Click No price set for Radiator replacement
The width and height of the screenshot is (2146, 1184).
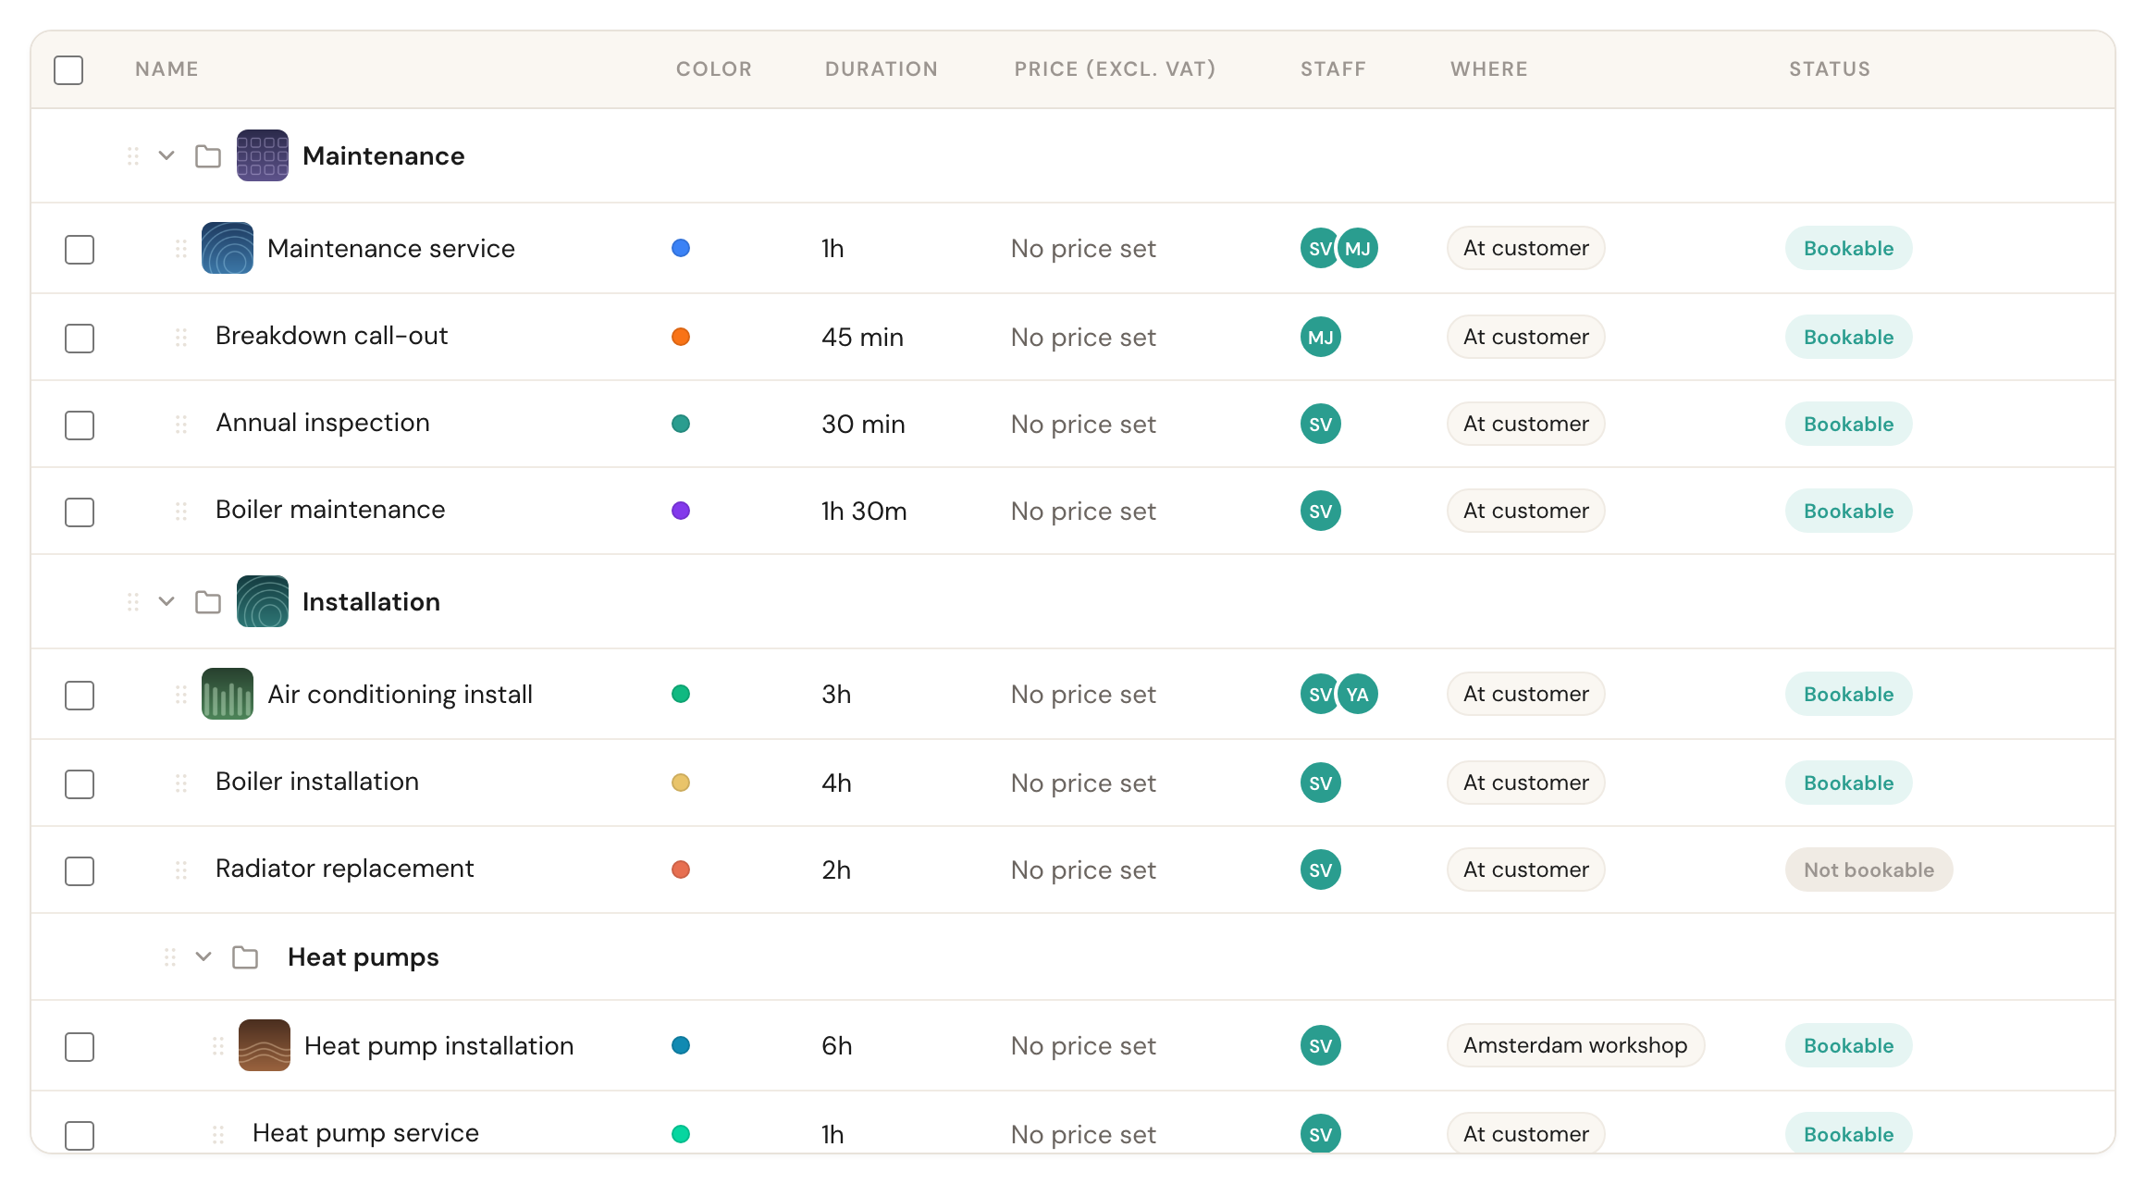point(1083,869)
